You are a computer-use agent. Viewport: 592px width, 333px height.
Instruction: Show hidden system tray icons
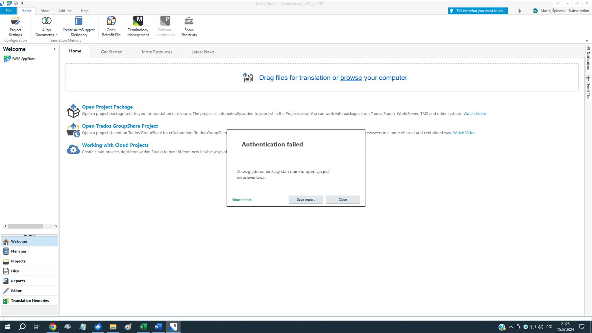(511, 327)
